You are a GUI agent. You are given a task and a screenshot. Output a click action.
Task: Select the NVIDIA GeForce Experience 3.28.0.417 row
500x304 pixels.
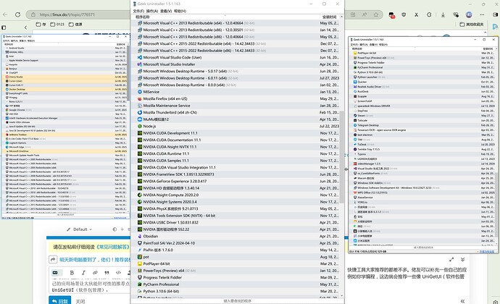click(236, 181)
